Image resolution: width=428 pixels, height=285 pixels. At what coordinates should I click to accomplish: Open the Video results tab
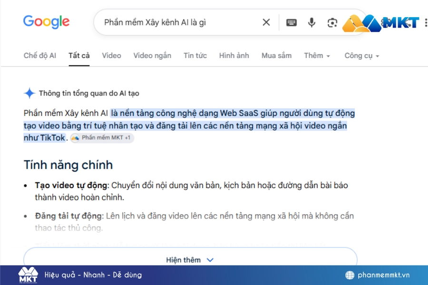pyautogui.click(x=111, y=56)
